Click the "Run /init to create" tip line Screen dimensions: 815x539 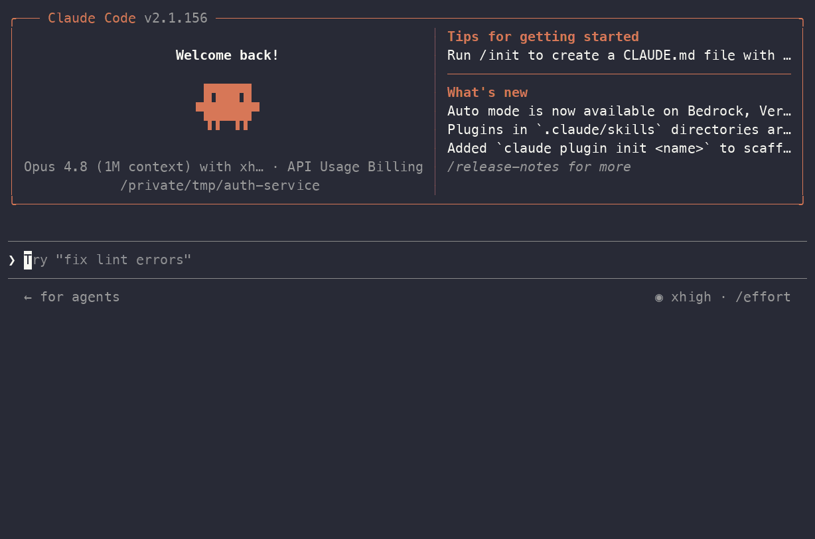click(x=619, y=55)
